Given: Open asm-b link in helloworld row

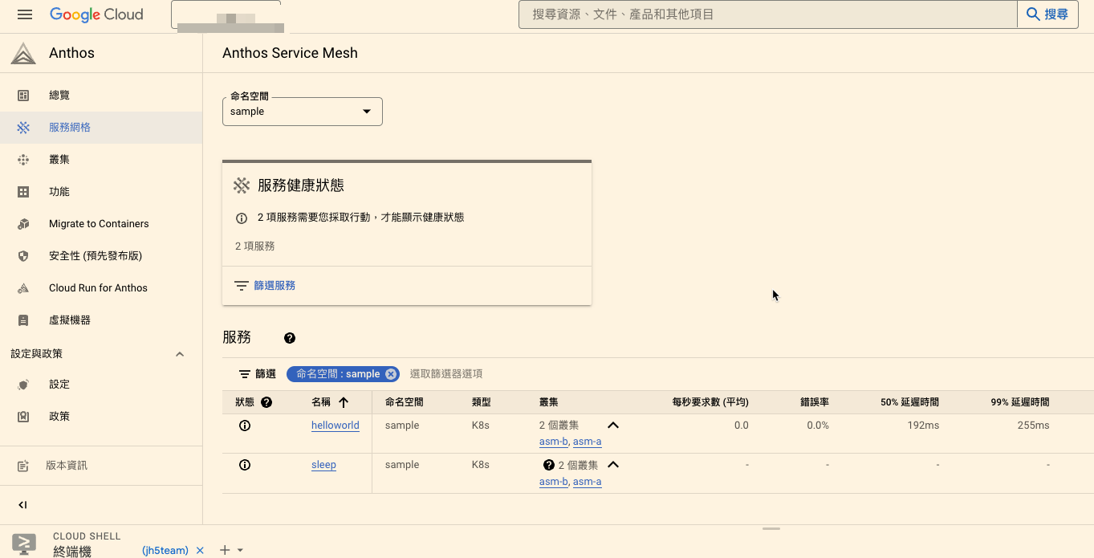Looking at the screenshot, I should (554, 442).
